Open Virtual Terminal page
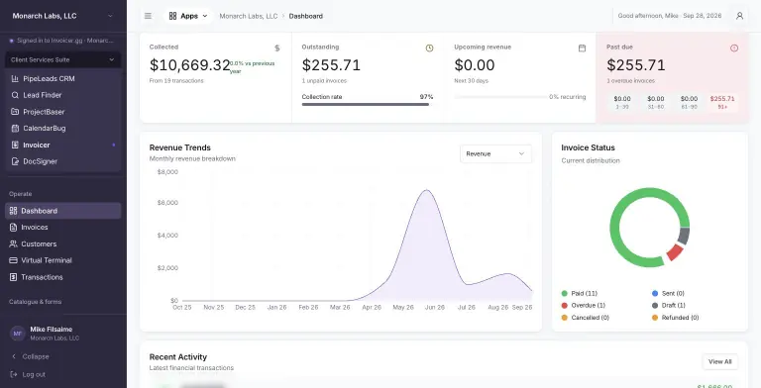Image resolution: width=761 pixels, height=388 pixels. pos(63,260)
